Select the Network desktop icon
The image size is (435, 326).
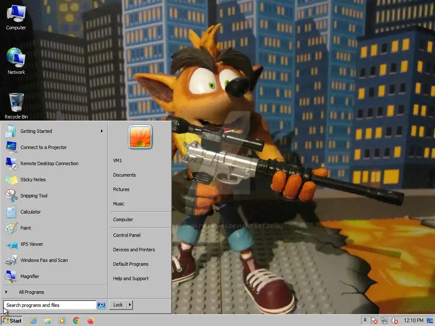point(16,61)
